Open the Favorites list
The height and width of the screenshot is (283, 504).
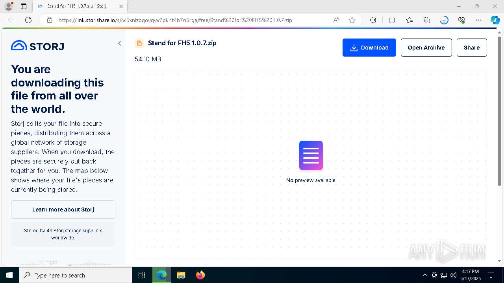click(409, 20)
